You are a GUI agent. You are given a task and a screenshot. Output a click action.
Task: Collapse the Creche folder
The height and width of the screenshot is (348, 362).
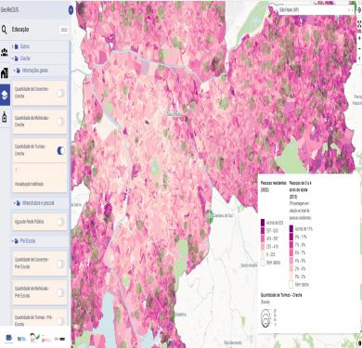click(x=13, y=58)
